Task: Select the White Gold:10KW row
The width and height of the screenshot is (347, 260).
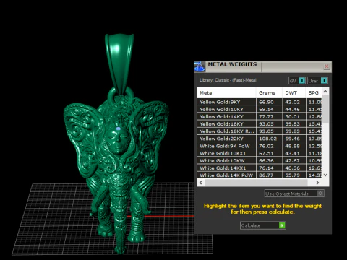Action: 260,160
